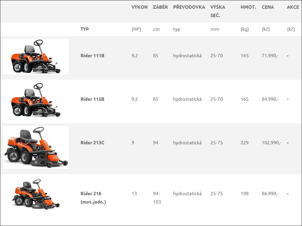Click the 102.990,- price for Rider 213C

pos(271,143)
